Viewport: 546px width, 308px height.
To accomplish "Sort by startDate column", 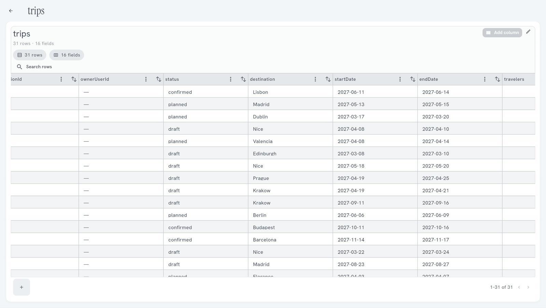I will [413, 79].
